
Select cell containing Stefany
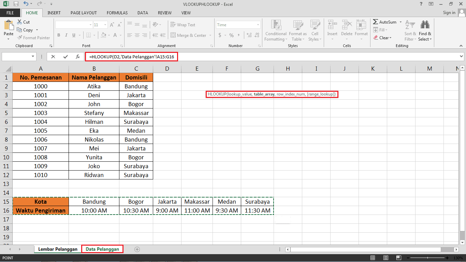click(94, 113)
